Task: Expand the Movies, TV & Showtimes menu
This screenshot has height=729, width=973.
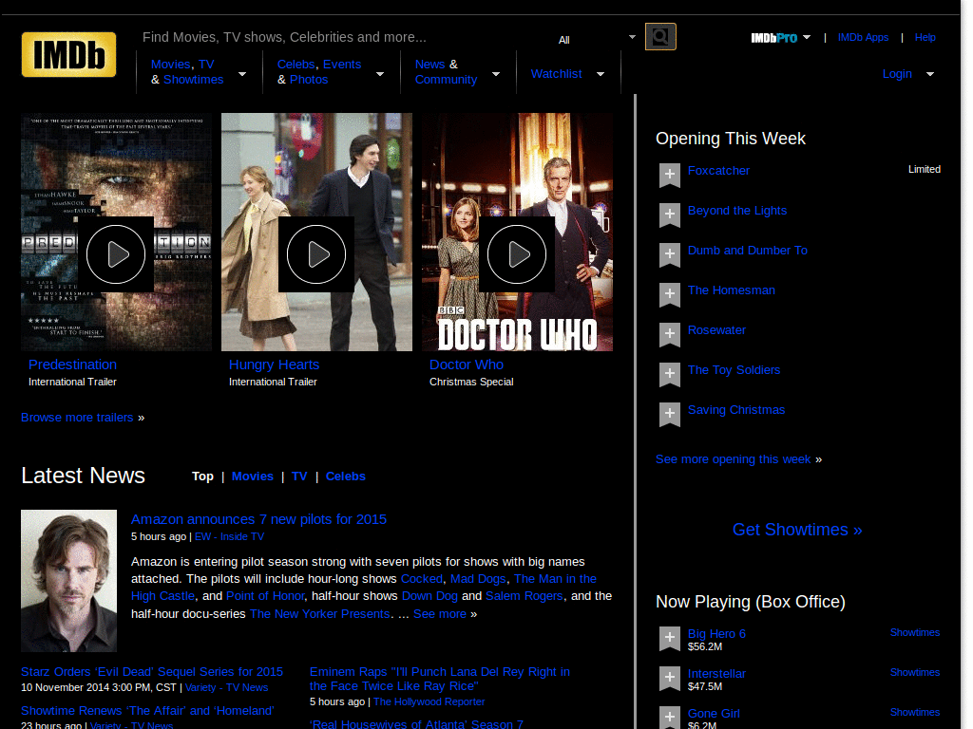Action: coord(242,74)
